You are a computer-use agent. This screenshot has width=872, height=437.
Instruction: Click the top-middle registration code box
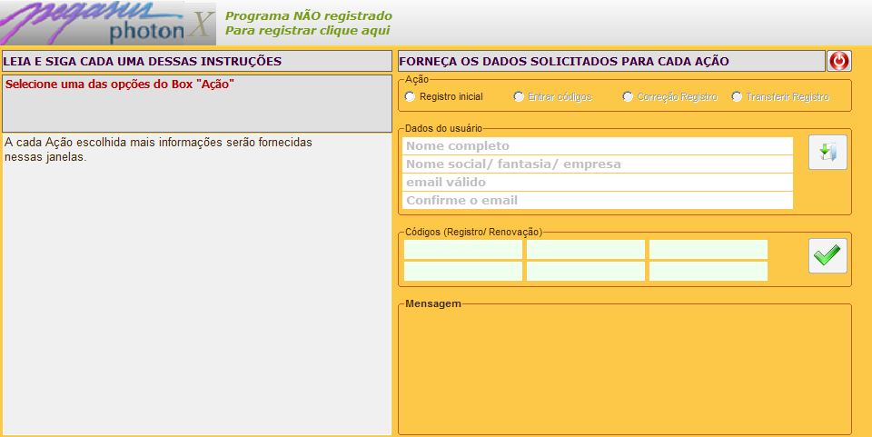[x=586, y=249]
